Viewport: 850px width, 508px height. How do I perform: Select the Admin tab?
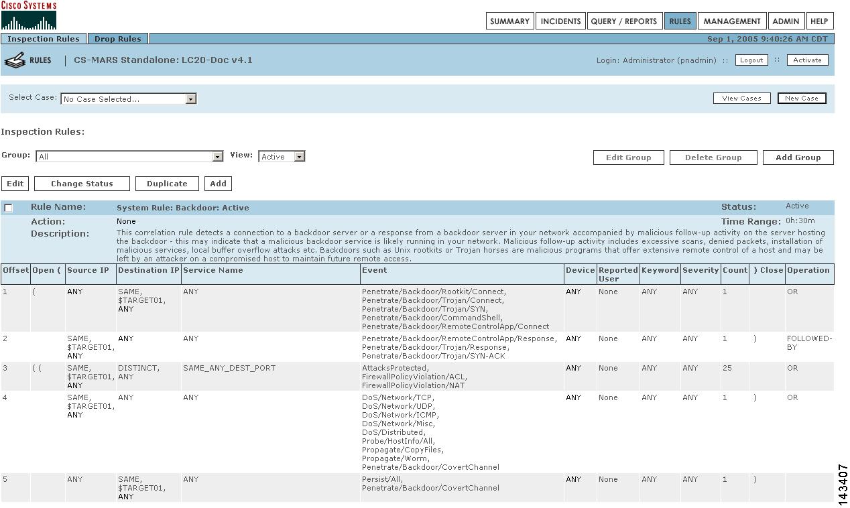tap(786, 21)
